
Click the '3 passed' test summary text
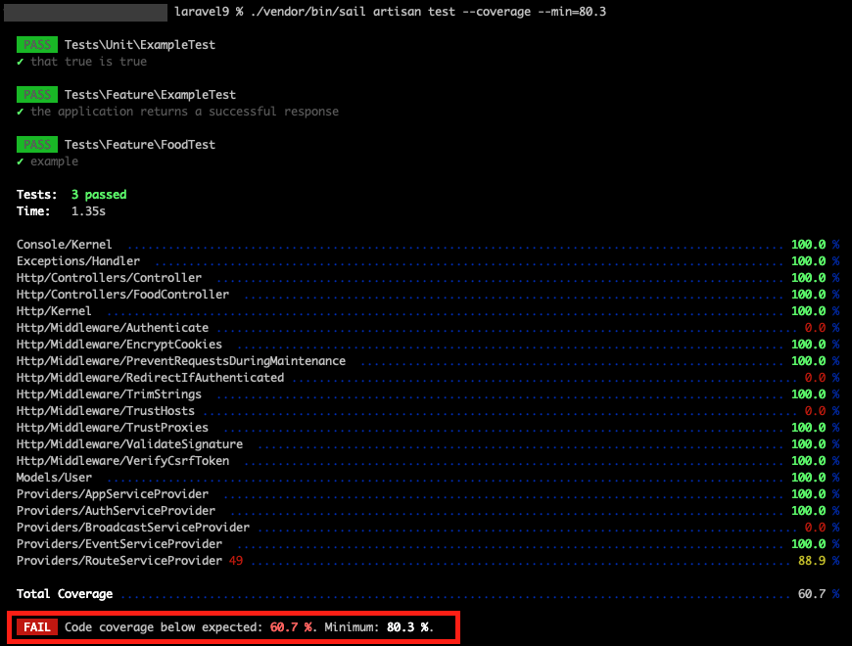tap(99, 195)
